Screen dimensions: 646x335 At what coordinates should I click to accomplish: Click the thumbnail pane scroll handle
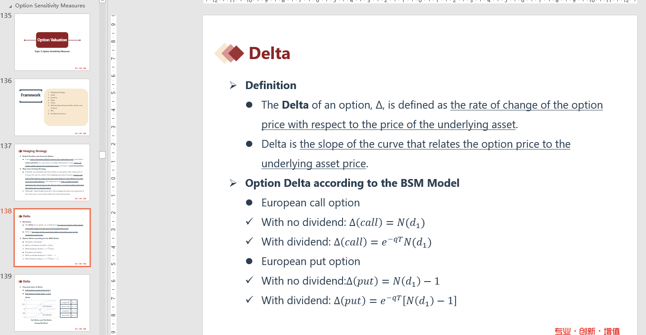pyautogui.click(x=103, y=155)
